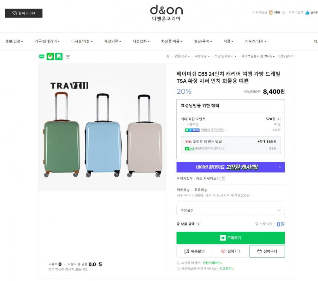Open 디지털/가전 menu item
The image size is (318, 281).
pos(82,41)
